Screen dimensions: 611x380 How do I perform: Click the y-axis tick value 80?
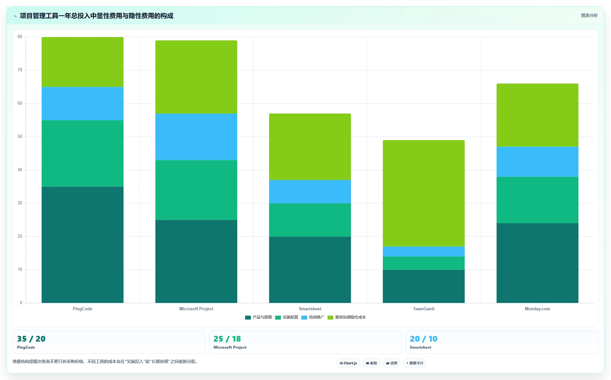pos(20,37)
